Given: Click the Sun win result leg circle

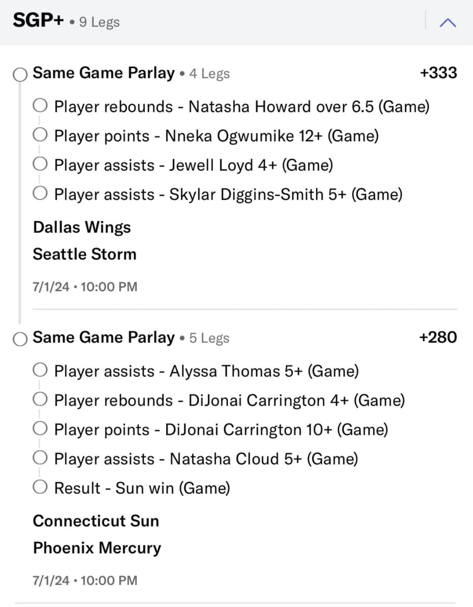Looking at the screenshot, I should click(40, 487).
